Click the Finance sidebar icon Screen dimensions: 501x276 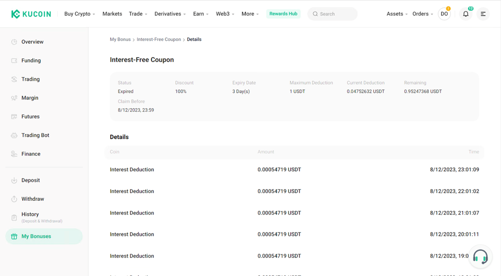click(14, 154)
